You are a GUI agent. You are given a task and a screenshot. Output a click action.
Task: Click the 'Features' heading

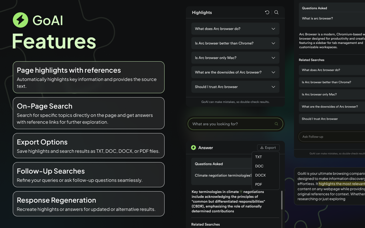pos(54,42)
